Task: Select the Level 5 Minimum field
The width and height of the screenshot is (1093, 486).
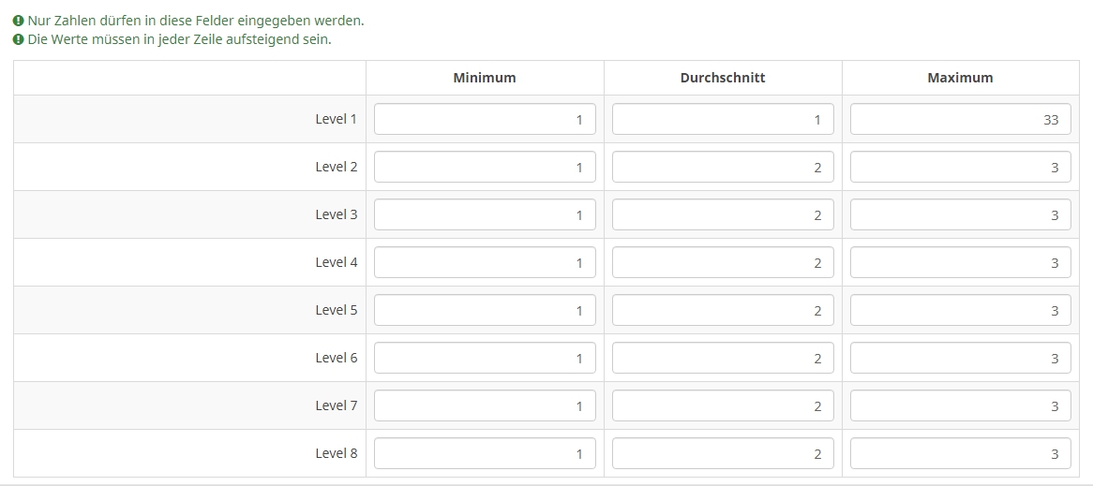Action: click(485, 310)
